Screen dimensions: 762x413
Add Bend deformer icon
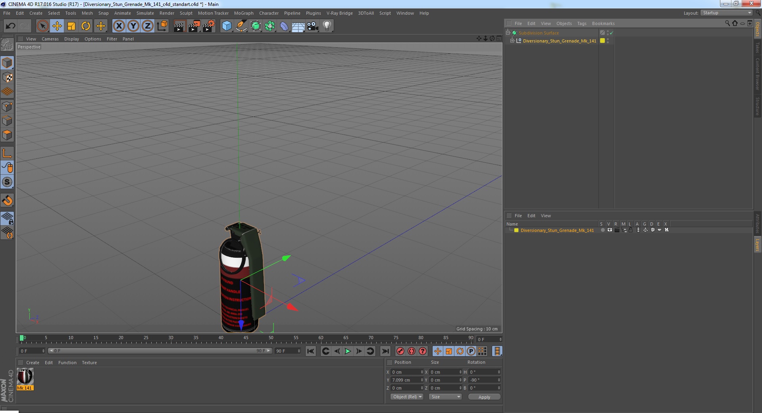click(x=284, y=26)
